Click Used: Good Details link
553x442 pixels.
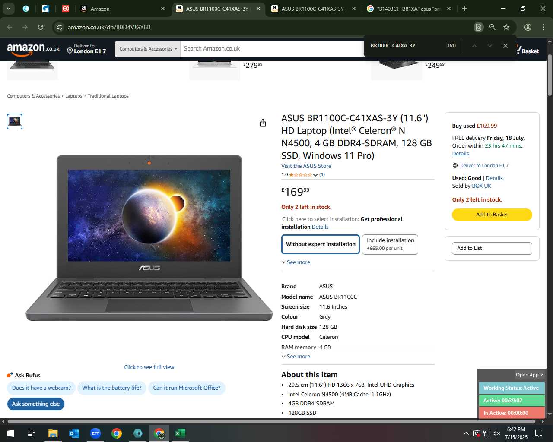tap(494, 178)
